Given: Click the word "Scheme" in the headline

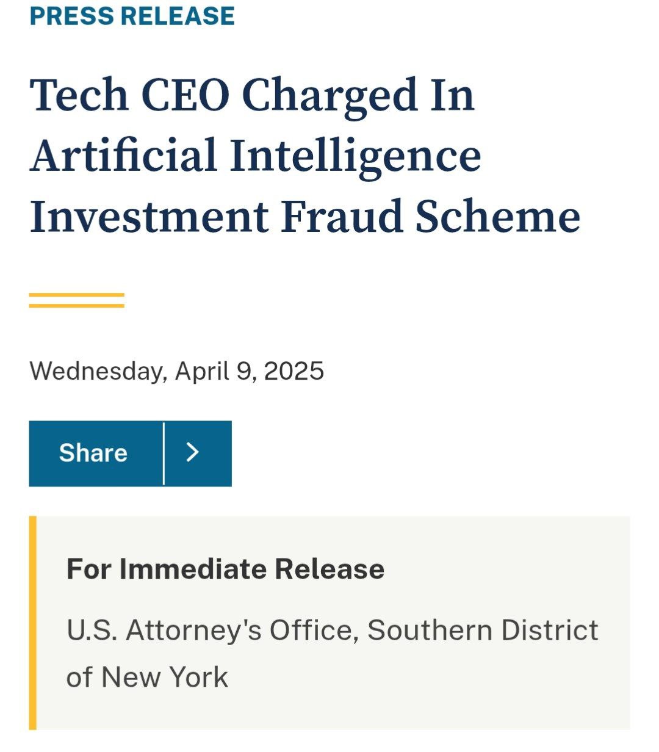Looking at the screenshot, I should (x=498, y=217).
